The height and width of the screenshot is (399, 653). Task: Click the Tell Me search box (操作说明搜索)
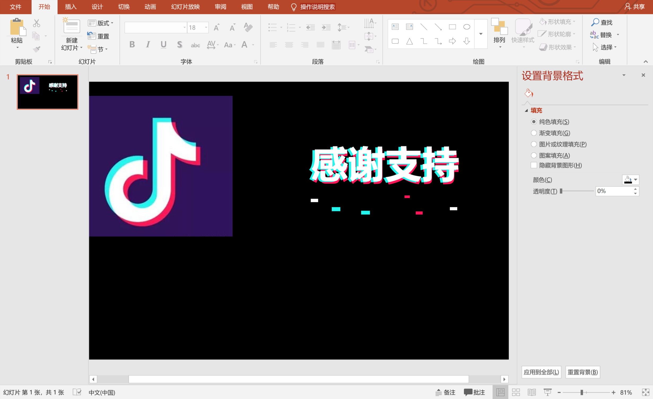pos(317,7)
